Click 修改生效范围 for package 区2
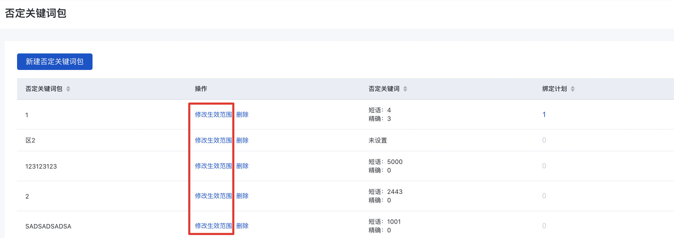 click(x=213, y=140)
